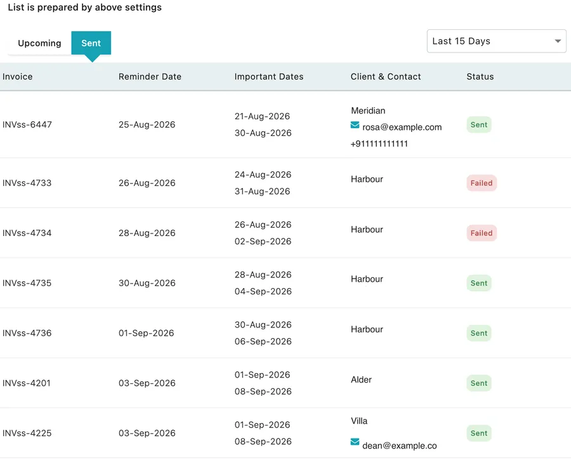Open invoice INVss-4733
The width and height of the screenshot is (571, 460).
[x=27, y=183]
